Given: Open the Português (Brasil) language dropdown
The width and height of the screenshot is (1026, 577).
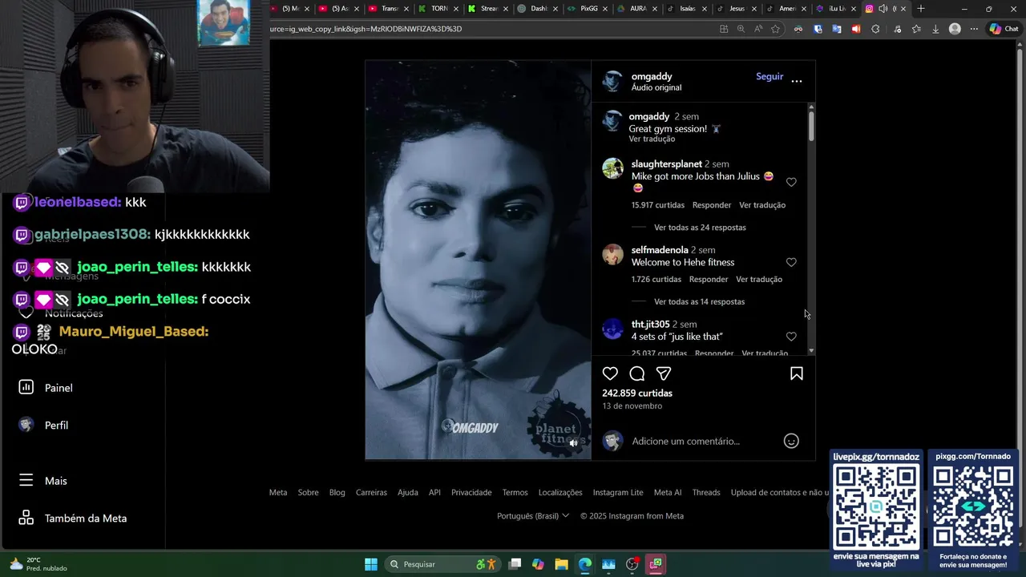Looking at the screenshot, I should (x=533, y=516).
